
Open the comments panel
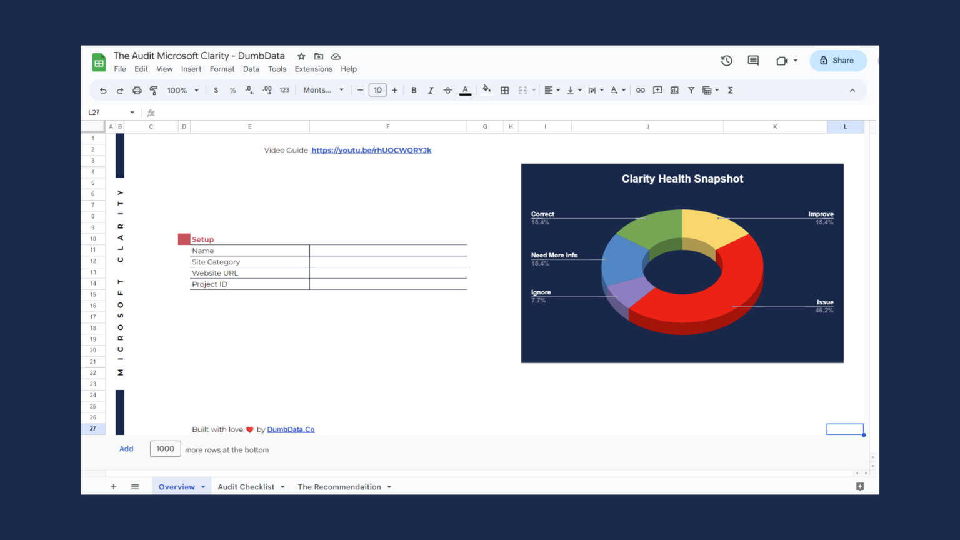[x=753, y=61]
